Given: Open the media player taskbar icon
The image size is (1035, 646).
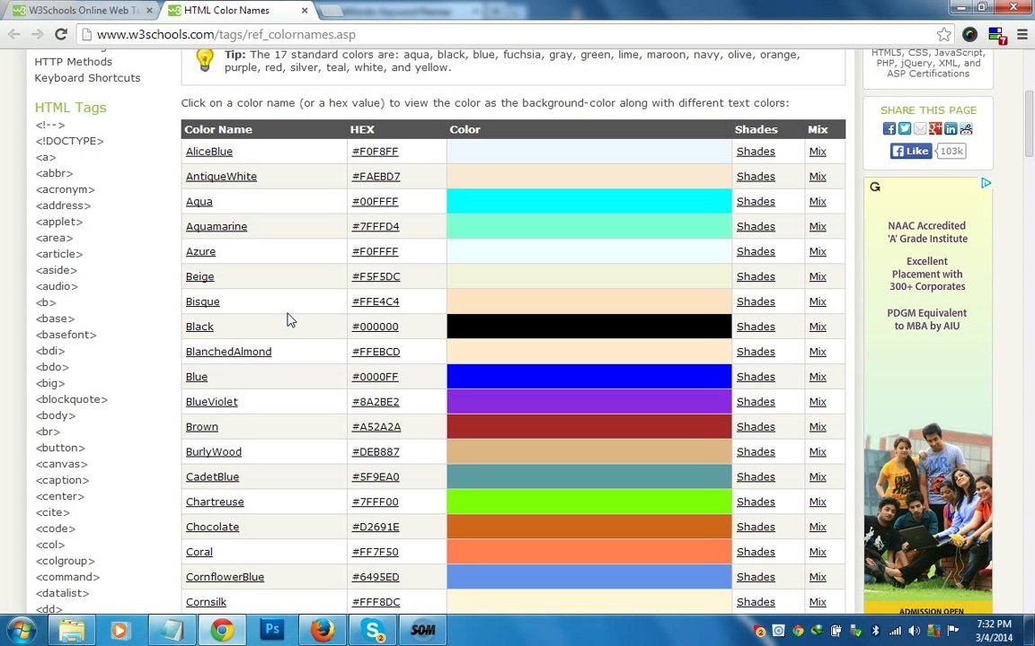Looking at the screenshot, I should pyautogui.click(x=120, y=630).
